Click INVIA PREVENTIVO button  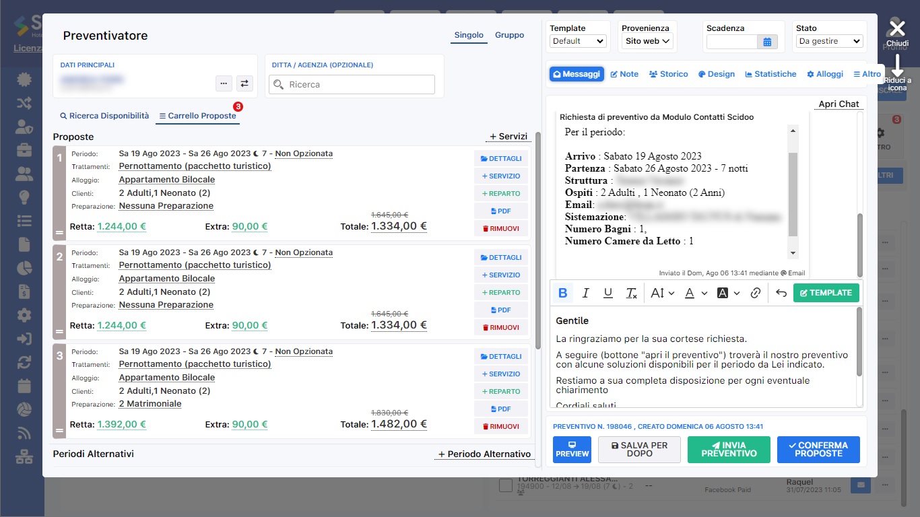[729, 450]
